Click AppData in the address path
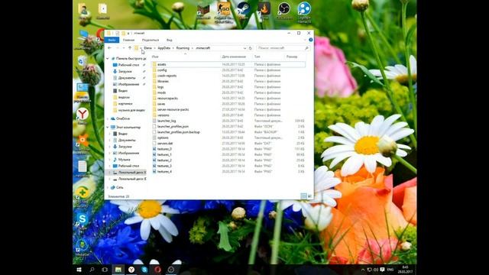This screenshot has height=275, width=489. 164,48
